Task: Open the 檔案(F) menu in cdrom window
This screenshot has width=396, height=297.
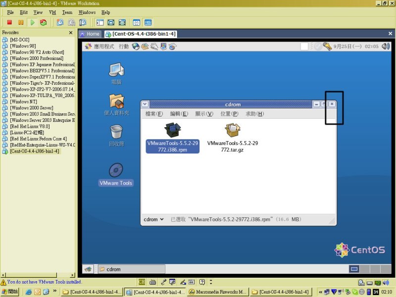Action: [x=154, y=114]
